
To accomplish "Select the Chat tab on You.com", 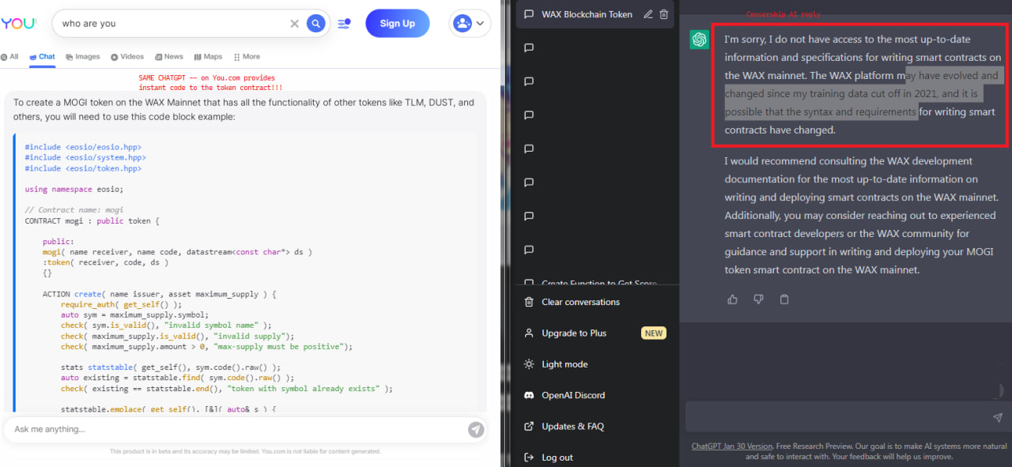I will click(x=42, y=57).
